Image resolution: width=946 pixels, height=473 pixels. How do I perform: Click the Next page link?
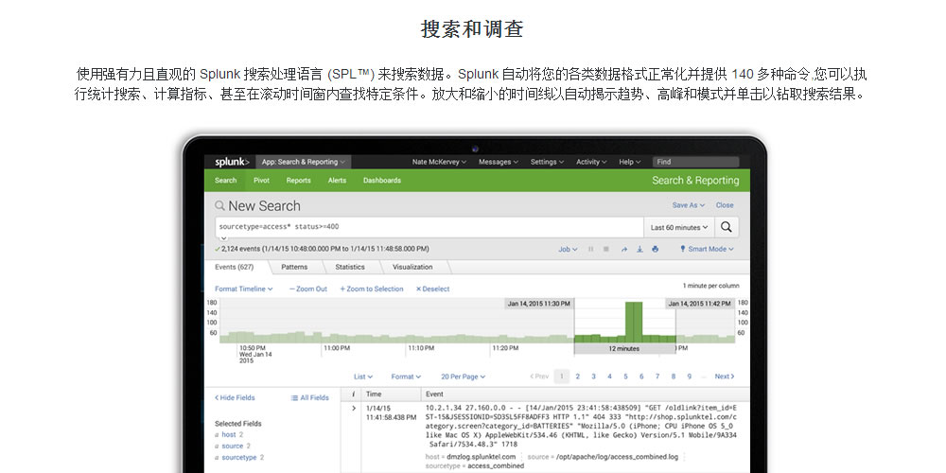725,377
